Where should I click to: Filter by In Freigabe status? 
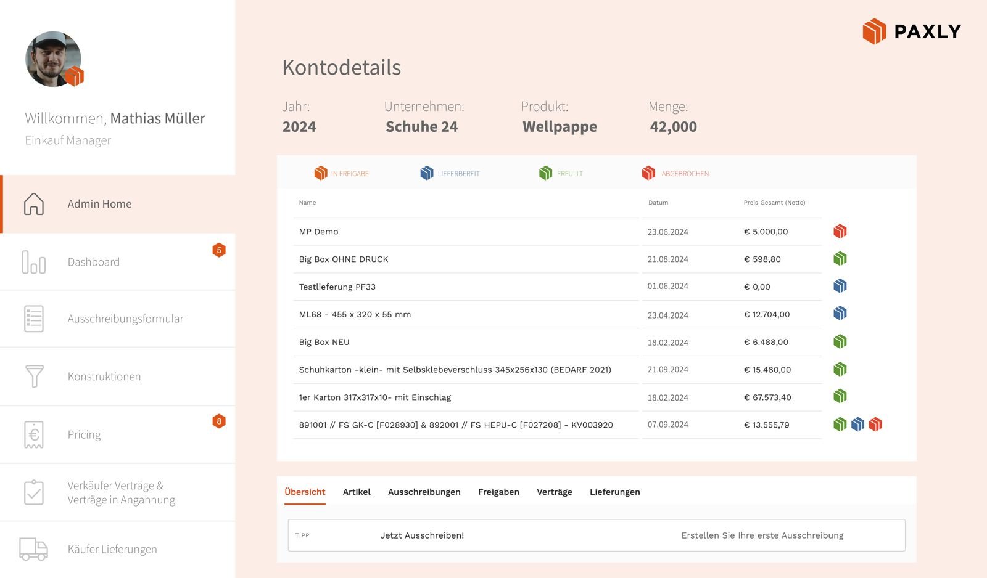coord(341,174)
